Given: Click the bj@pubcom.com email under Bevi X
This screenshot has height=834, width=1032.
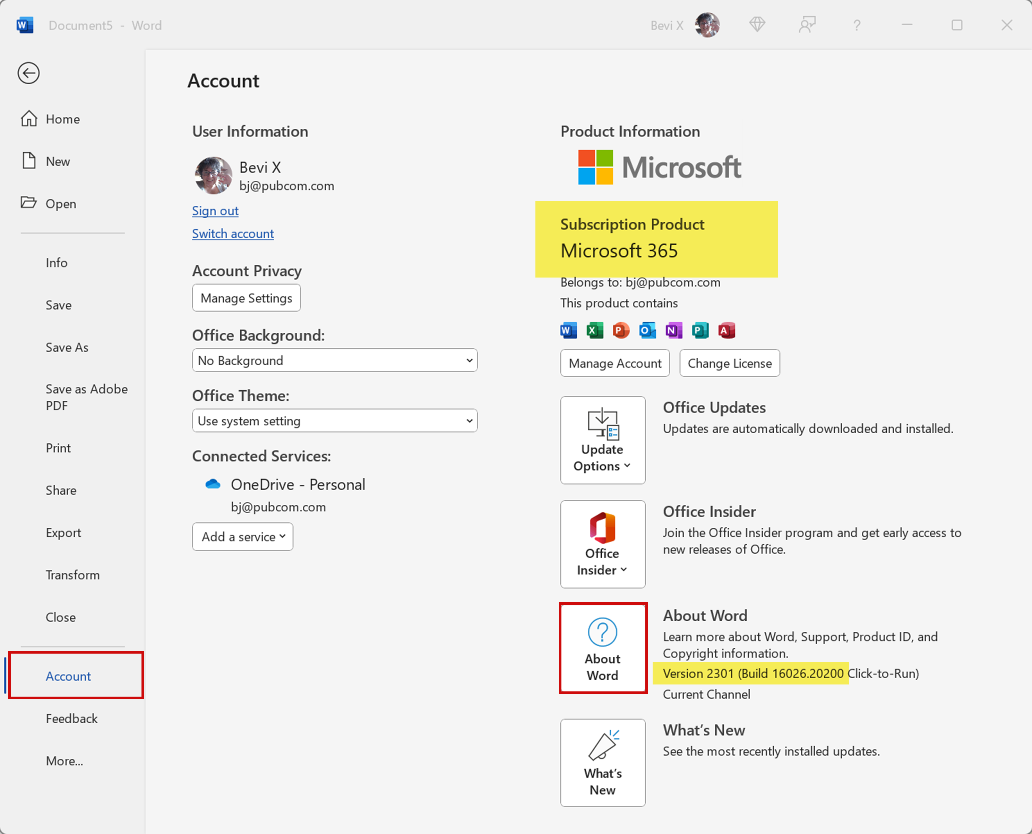Looking at the screenshot, I should pos(287,186).
